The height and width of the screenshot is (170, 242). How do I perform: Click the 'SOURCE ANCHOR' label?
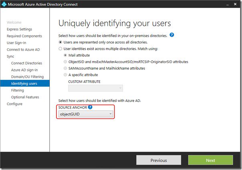coord(73,107)
